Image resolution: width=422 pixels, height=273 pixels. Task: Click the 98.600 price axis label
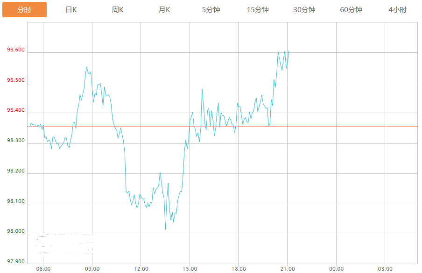tap(16, 50)
